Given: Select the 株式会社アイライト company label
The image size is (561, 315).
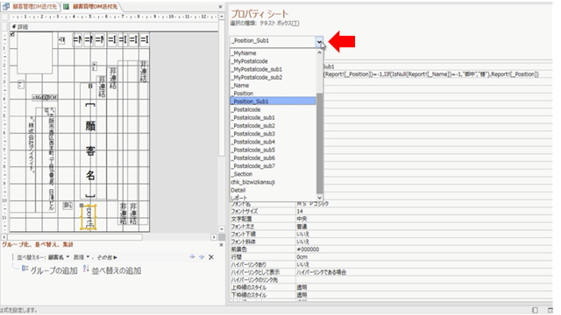Looking at the screenshot, I should (x=32, y=144).
